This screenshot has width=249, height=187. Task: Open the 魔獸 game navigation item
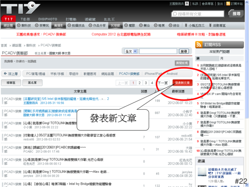tap(129, 25)
